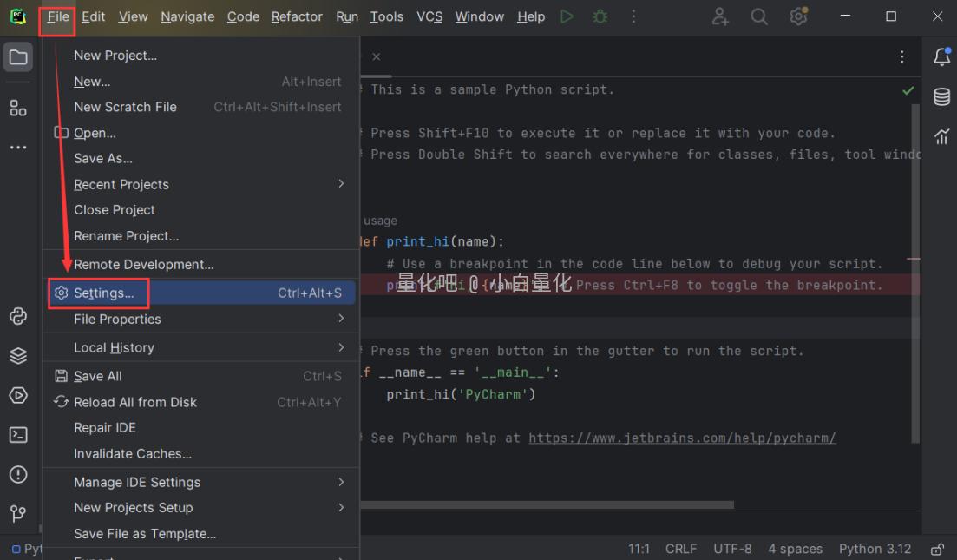Open the Terminal tool window icon
Image resolution: width=957 pixels, height=560 pixels.
point(17,435)
